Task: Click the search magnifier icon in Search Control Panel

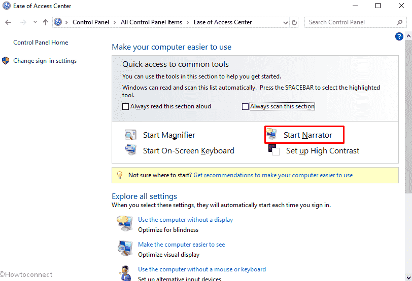Action: pos(399,23)
